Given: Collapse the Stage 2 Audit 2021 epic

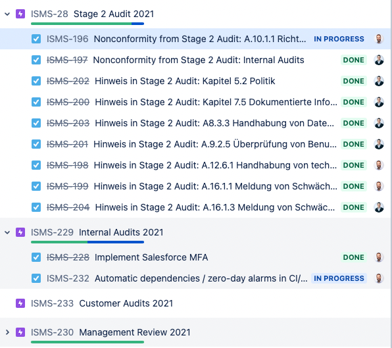Looking at the screenshot, I should point(7,14).
